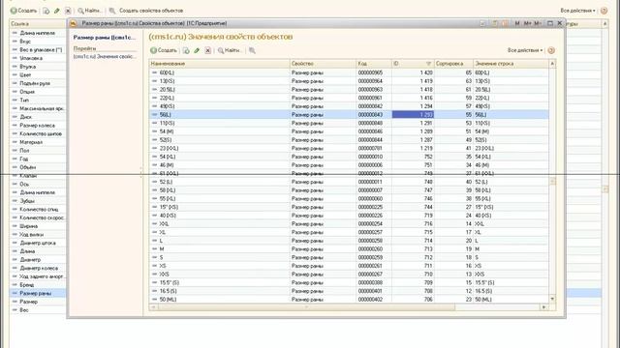Click the sort arrow in the ID column header

[428, 64]
